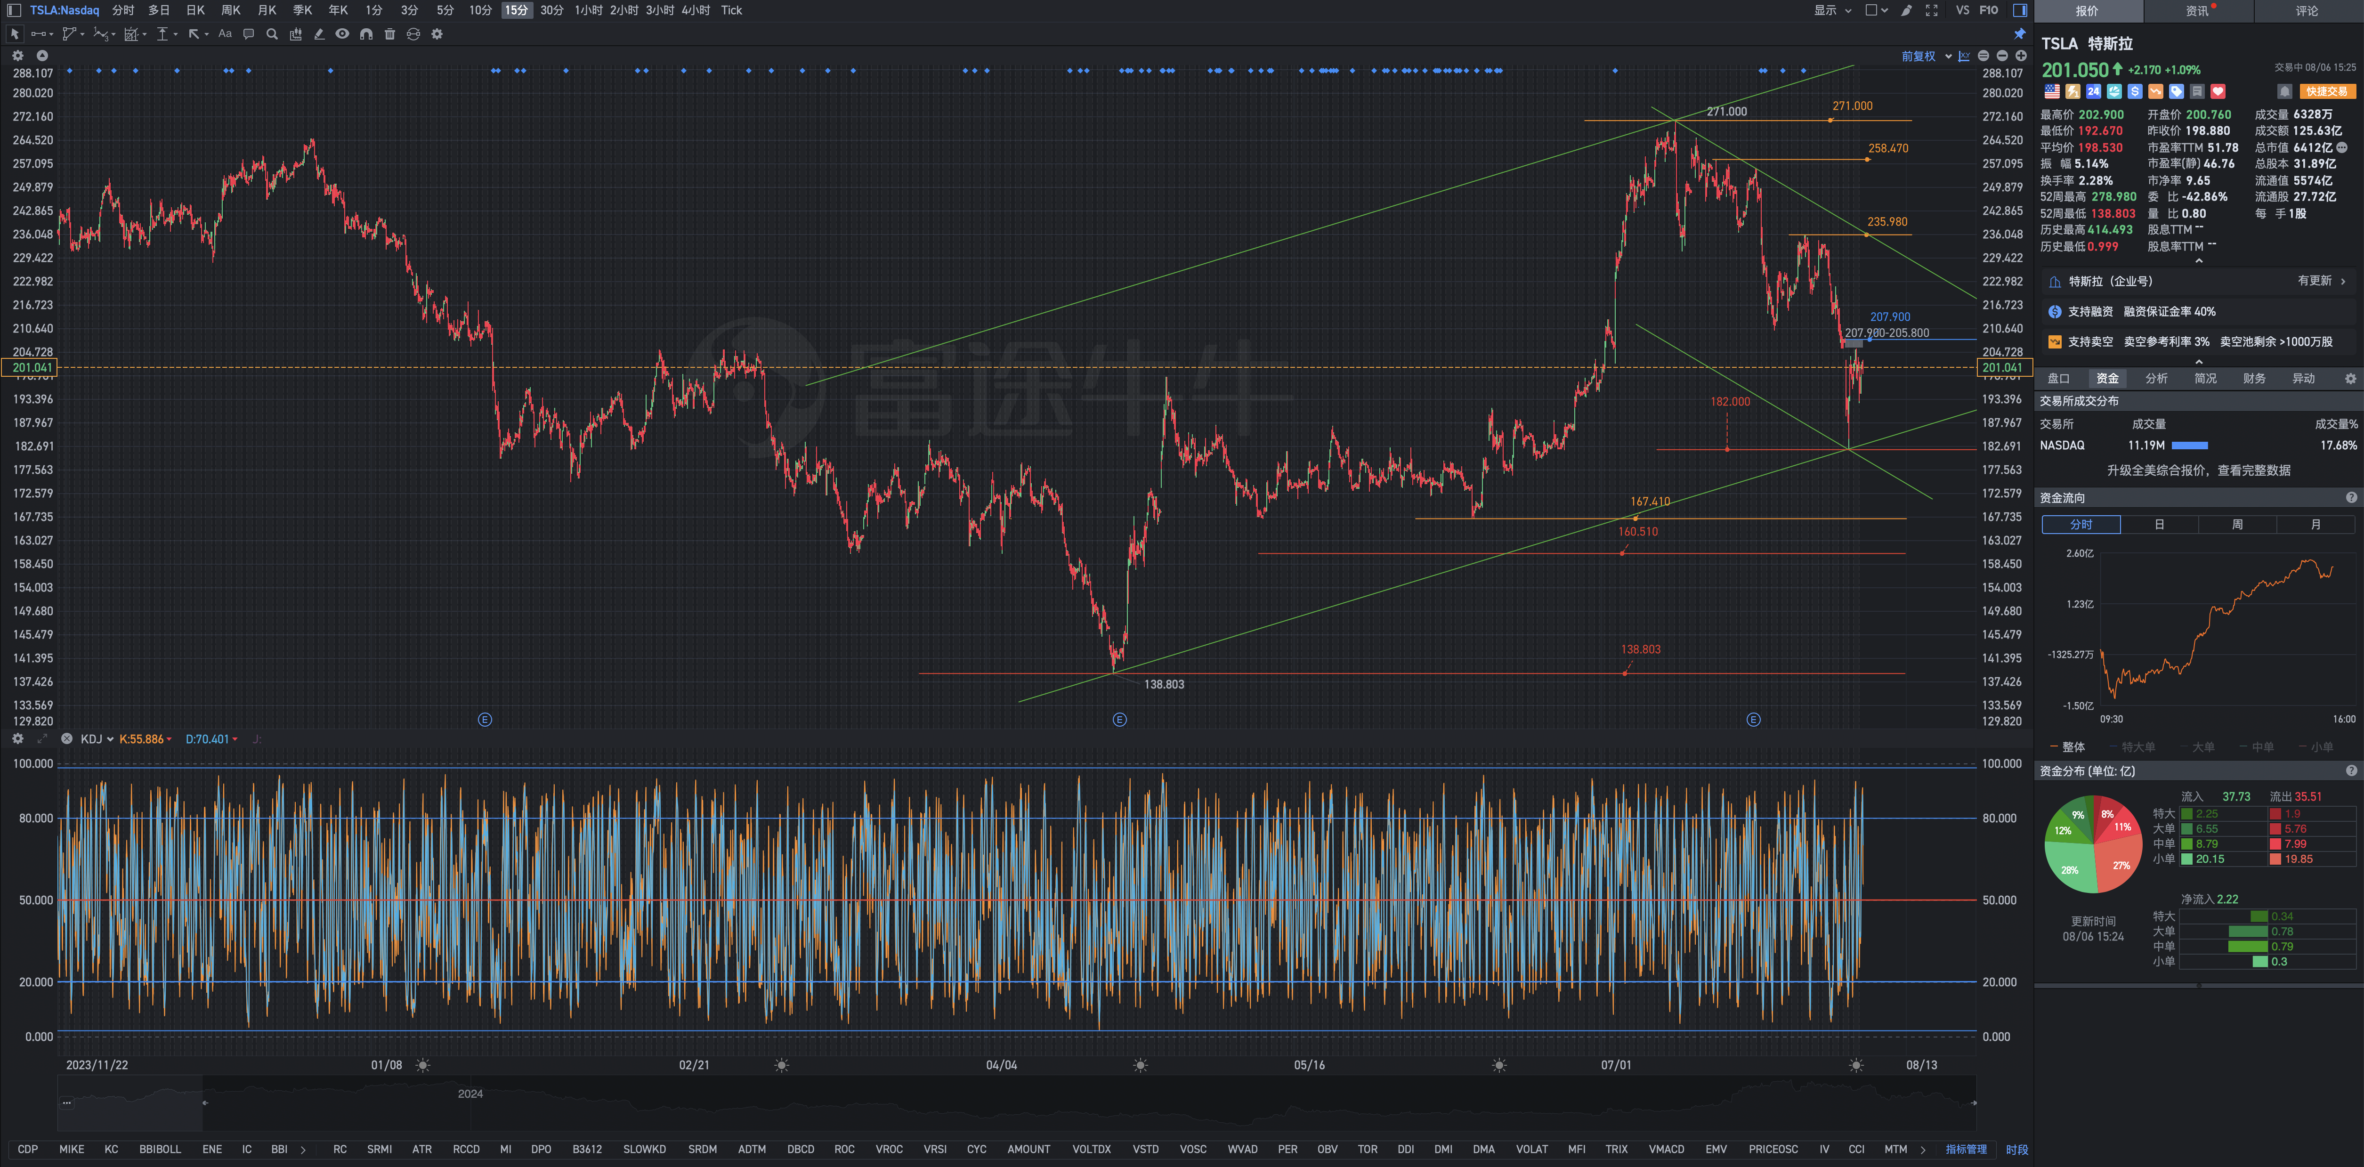
Task: Enable the magnet snap tool
Action: coord(366,34)
